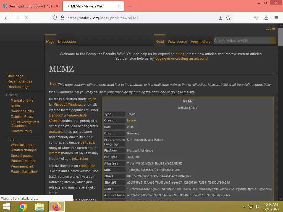283x212 pixels.
Task: Open the Manual of Style policy
Action: click(22, 100)
